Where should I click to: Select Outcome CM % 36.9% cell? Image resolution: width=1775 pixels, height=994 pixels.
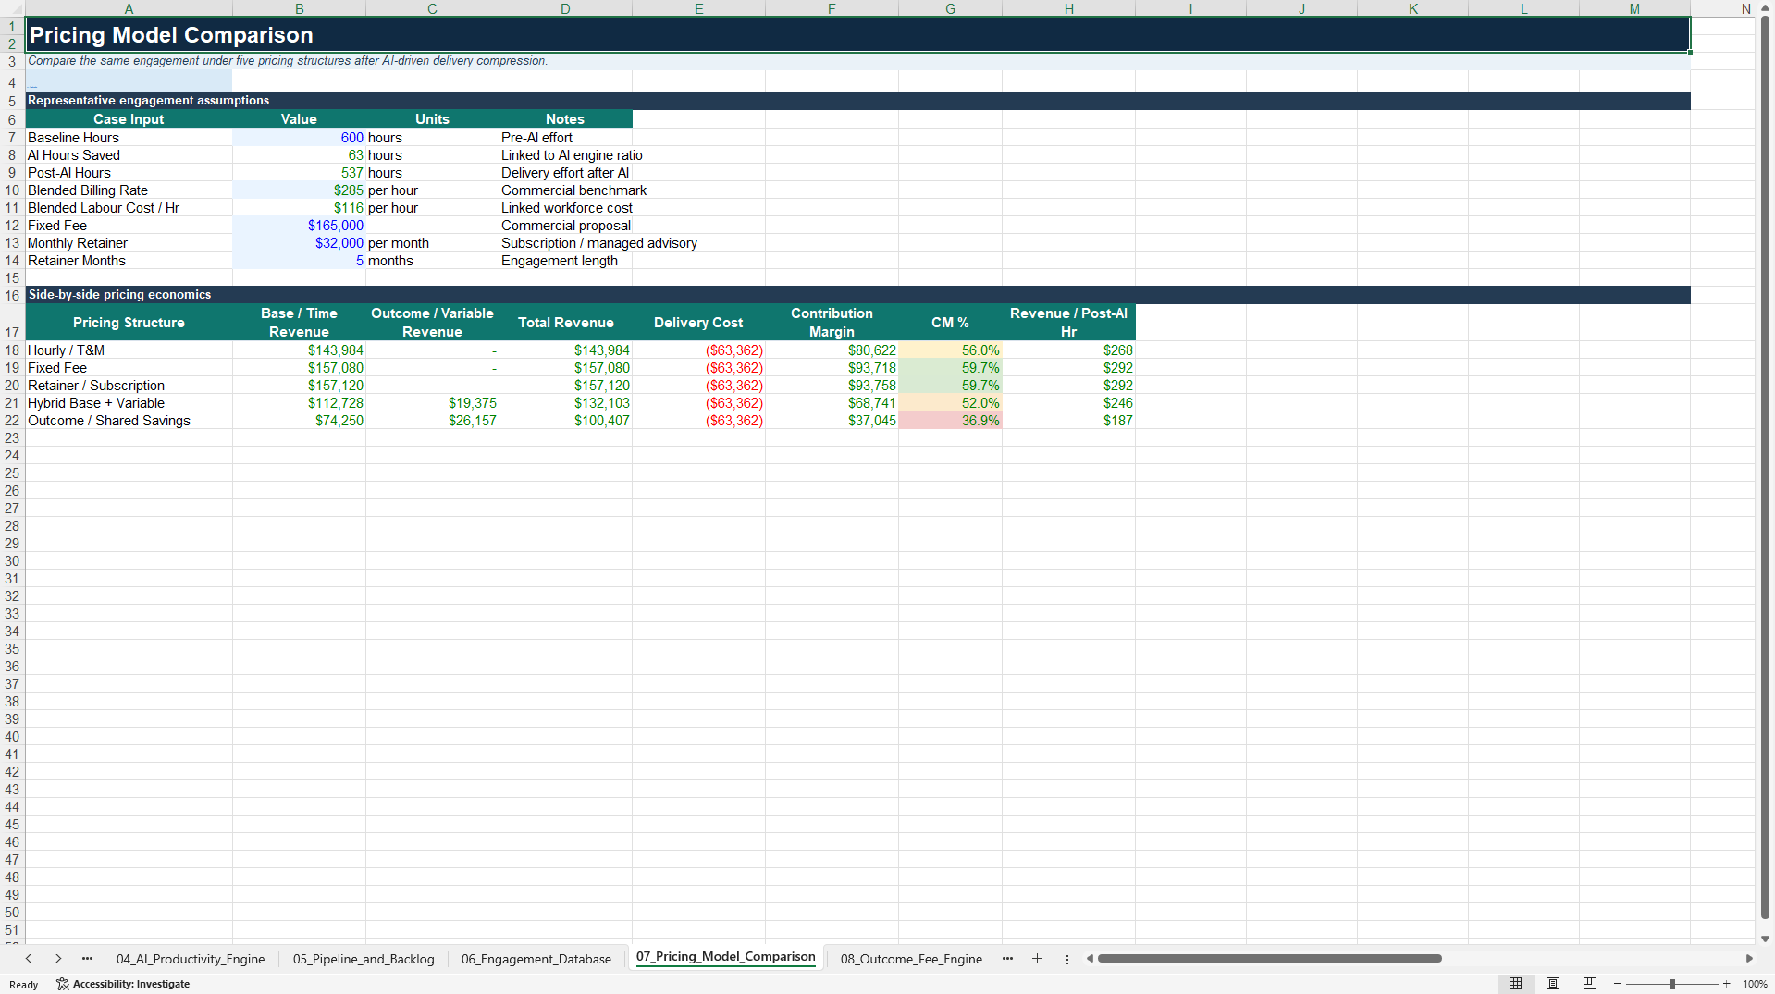click(950, 421)
